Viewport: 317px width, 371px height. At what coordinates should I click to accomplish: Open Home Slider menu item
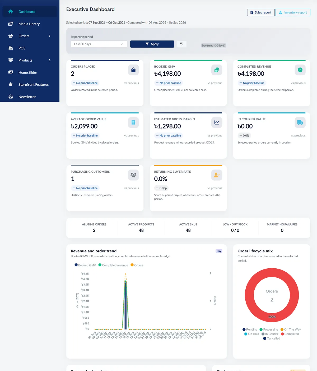(30, 72)
